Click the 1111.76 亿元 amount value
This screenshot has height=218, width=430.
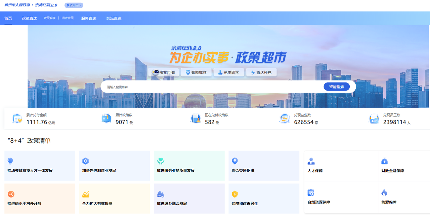coord(41,122)
